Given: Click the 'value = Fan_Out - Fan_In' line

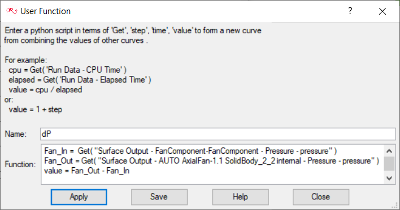Looking at the screenshot, I should (x=87, y=171).
